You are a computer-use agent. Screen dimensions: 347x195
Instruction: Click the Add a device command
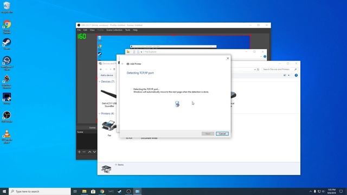point(107,75)
